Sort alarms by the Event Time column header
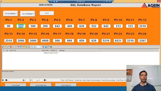This screenshot has height=91, width=161. 13,51
